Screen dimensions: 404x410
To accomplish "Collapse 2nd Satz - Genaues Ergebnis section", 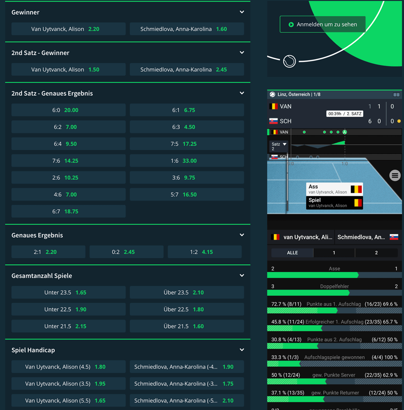I will tap(242, 93).
